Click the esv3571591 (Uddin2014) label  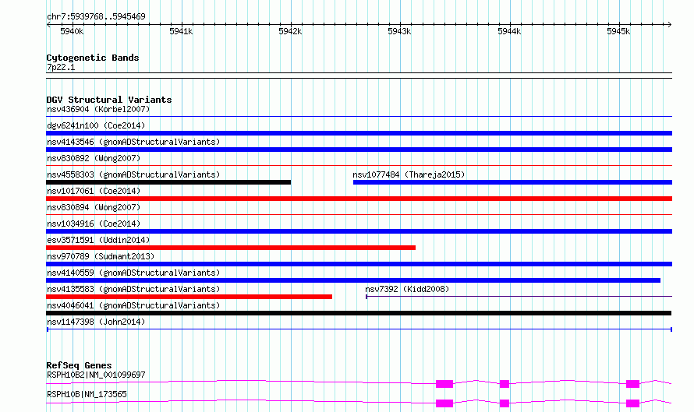98,240
